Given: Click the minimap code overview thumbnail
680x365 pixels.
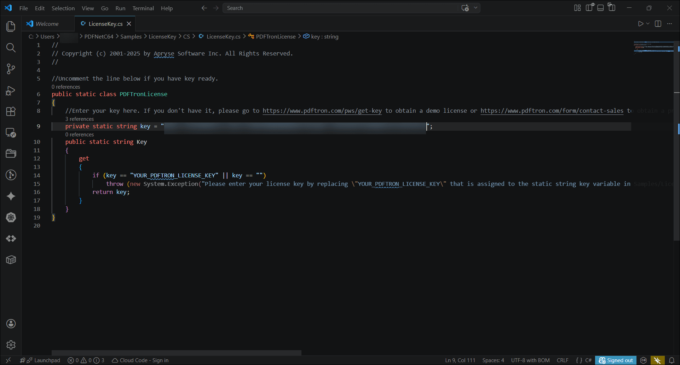Looking at the screenshot, I should pyautogui.click(x=653, y=47).
